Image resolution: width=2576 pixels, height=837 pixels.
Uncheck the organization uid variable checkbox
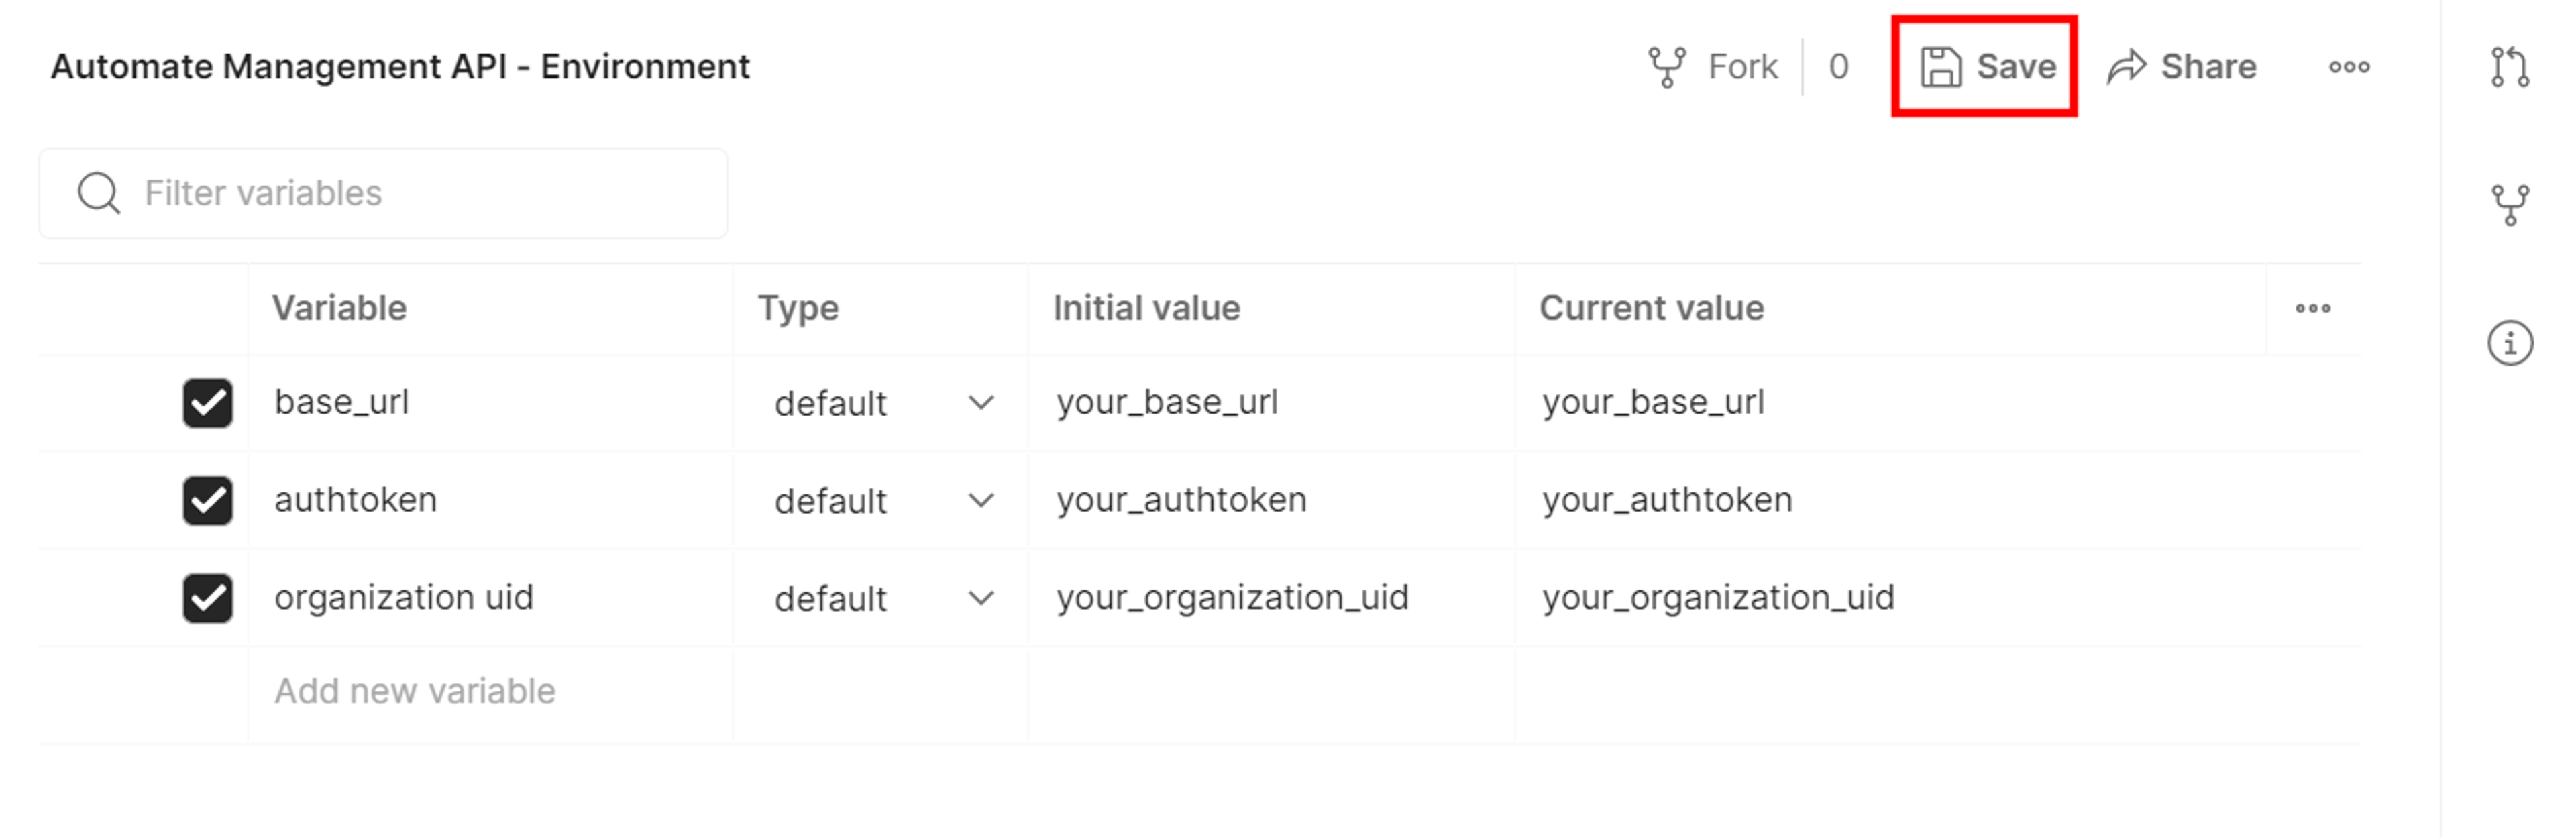208,598
